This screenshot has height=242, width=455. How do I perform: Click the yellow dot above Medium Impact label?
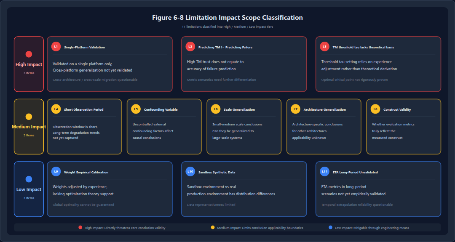[29, 117]
